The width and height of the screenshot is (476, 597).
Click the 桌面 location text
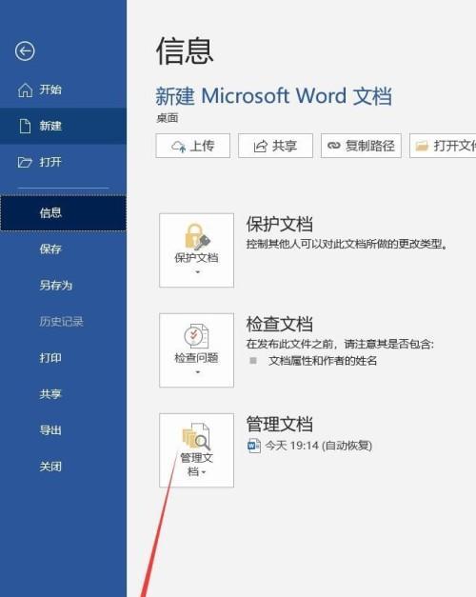[x=168, y=118]
